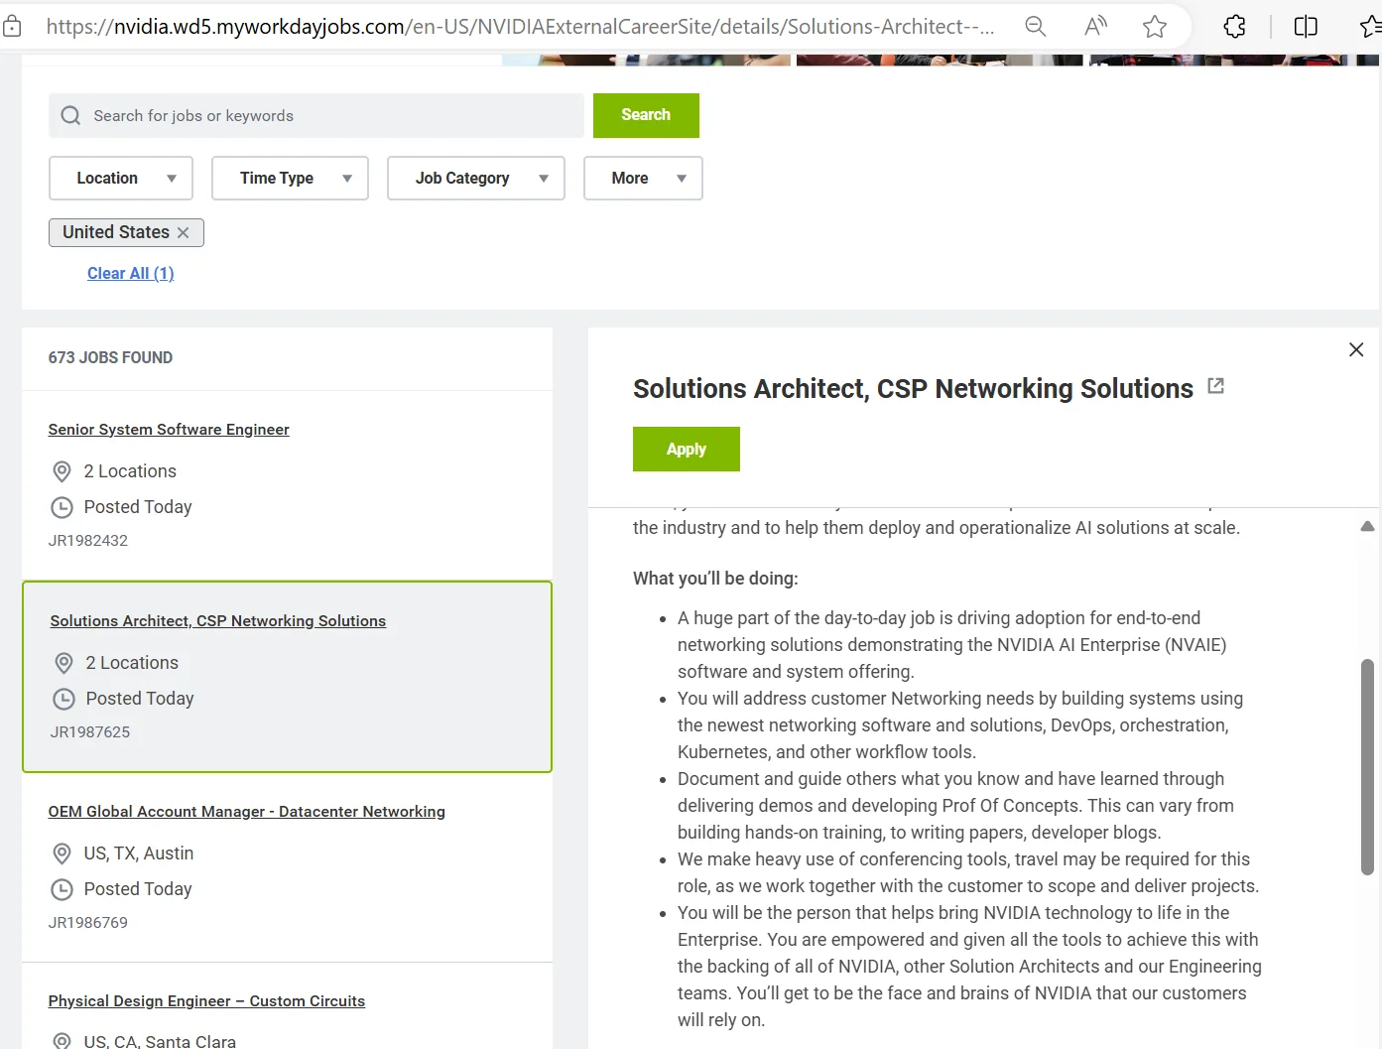1382x1049 pixels.
Task: Open the browser Extensions puzzle icon
Action: point(1234,27)
